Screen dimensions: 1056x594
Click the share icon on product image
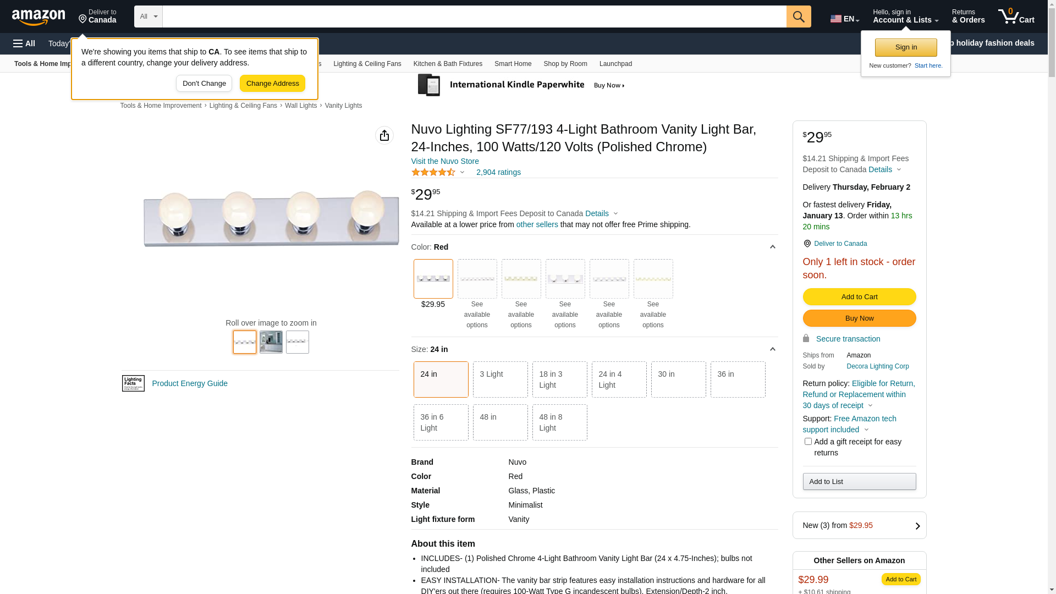click(x=384, y=135)
